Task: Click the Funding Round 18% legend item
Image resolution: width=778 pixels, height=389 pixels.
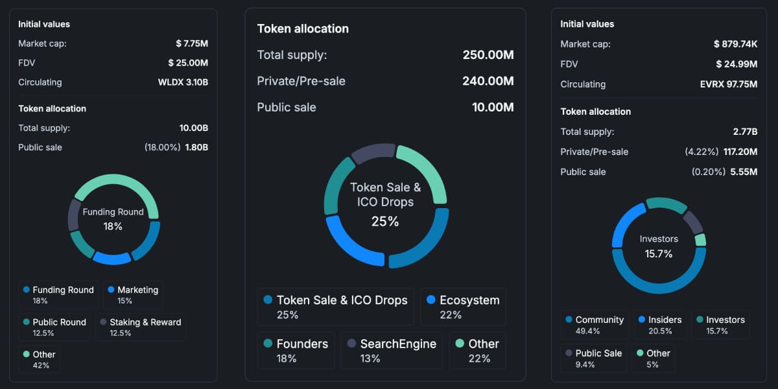Action: (58, 295)
